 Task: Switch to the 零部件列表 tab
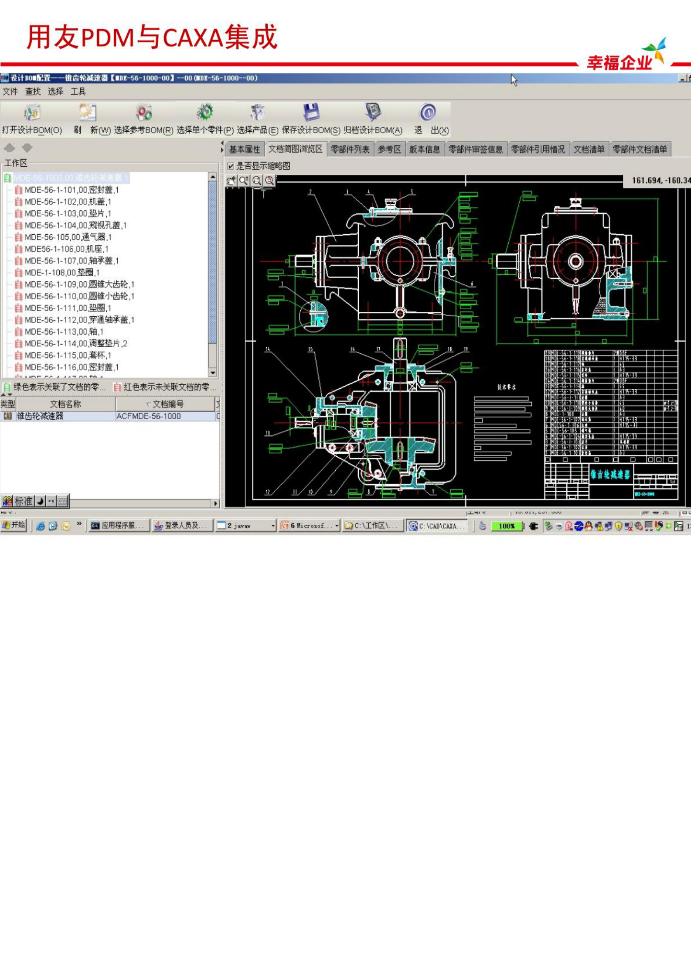coord(350,150)
